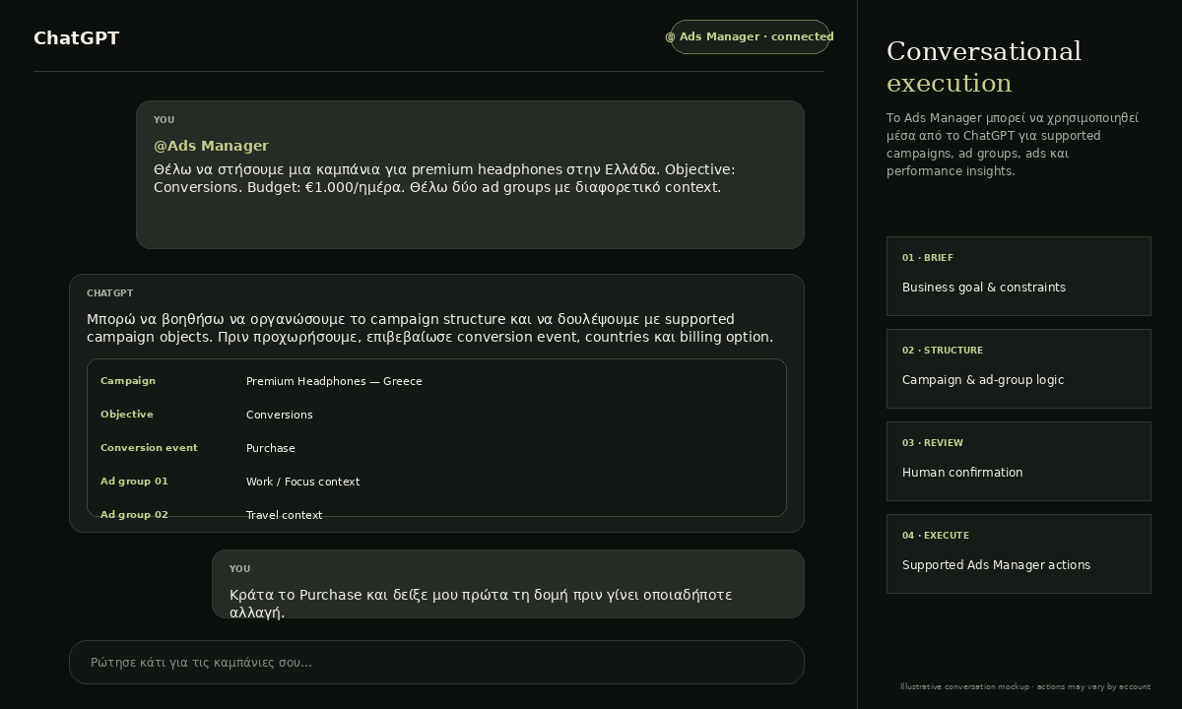
Task: Click the "Illustrative conversation mockup" footer note
Action: [1025, 686]
